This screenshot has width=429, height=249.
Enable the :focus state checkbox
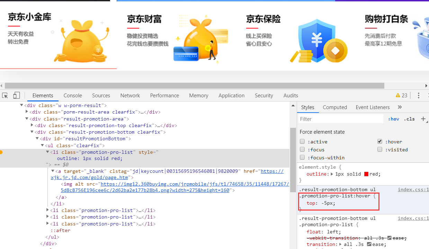(x=302, y=150)
